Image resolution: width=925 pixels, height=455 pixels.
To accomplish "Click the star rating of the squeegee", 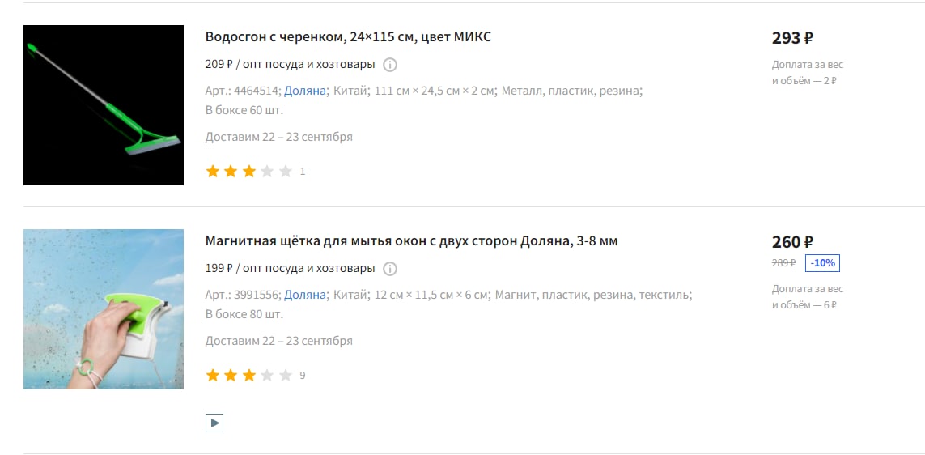I will tap(249, 171).
